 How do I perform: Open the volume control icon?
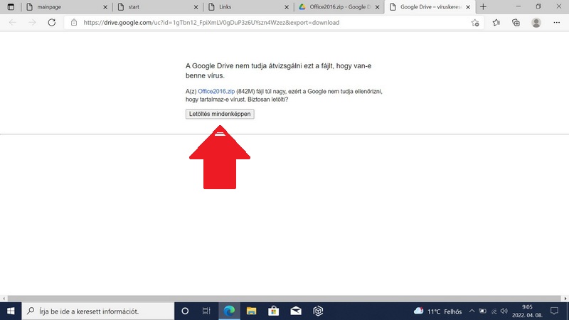(504, 311)
